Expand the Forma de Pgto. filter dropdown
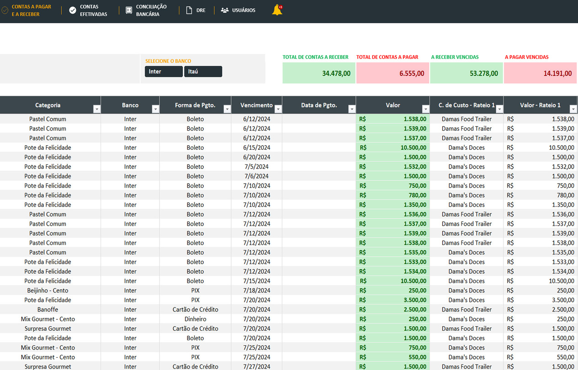 point(227,109)
